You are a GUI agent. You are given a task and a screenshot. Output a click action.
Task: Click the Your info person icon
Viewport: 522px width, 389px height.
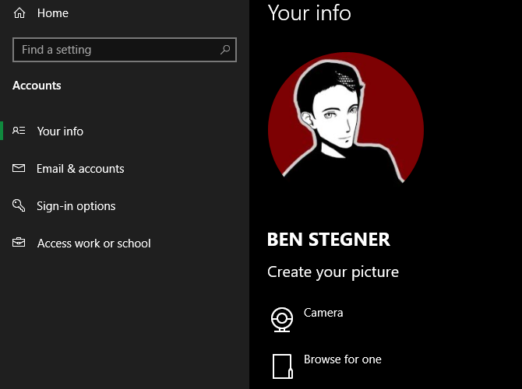(x=19, y=131)
